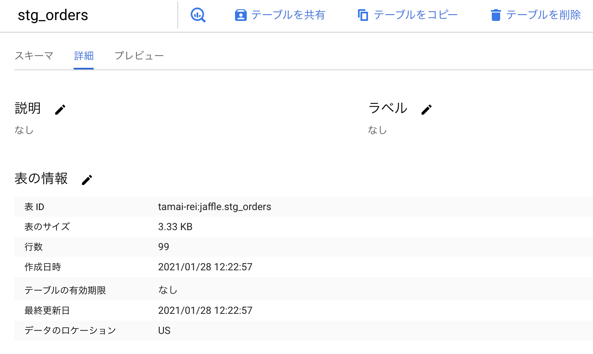Viewport: 593px width, 354px height.
Task: Click the US location value
Action: click(x=164, y=331)
